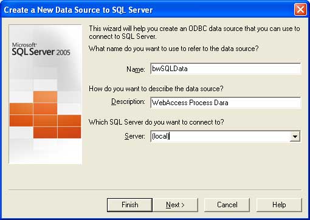Click the Finish button
Screen dimensions: 310x220
tap(129, 205)
